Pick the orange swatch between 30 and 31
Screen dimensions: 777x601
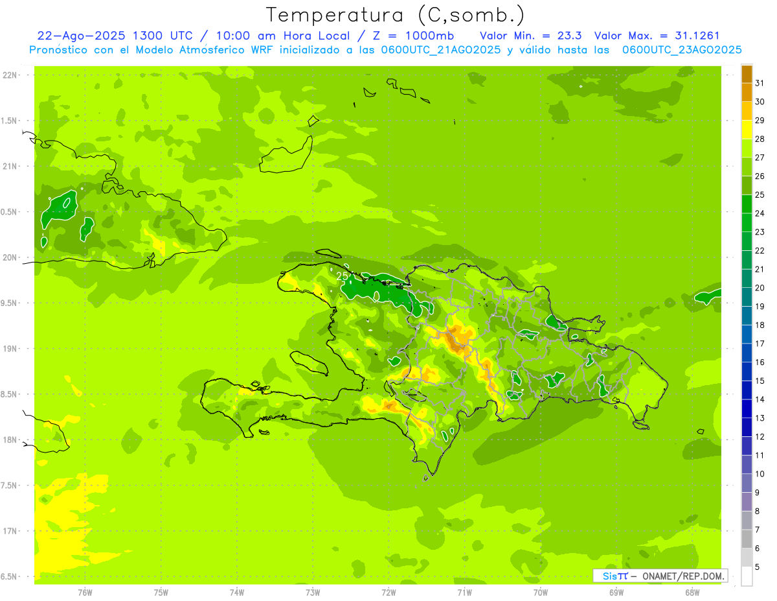click(x=747, y=92)
